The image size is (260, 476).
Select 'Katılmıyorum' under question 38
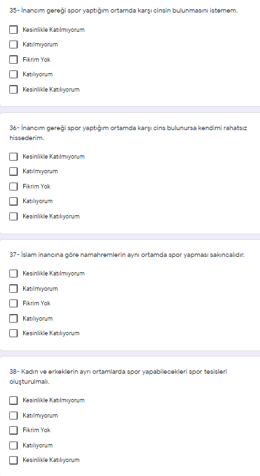tap(13, 416)
